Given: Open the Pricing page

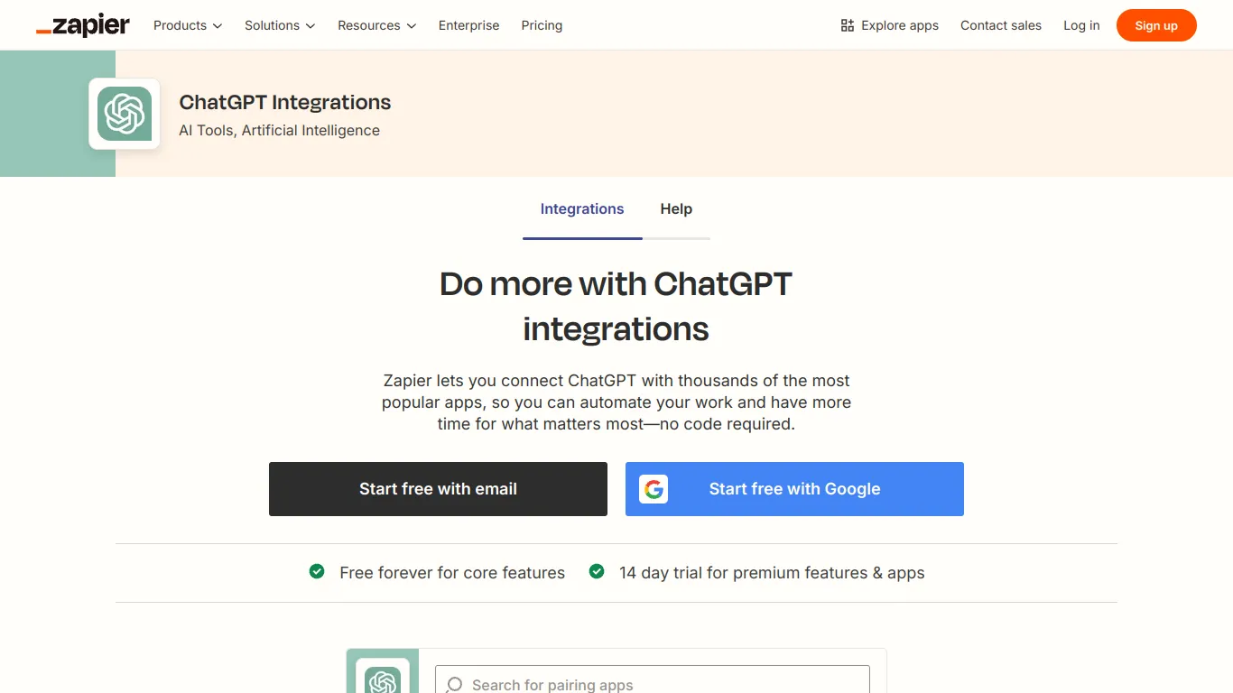Looking at the screenshot, I should point(542,25).
